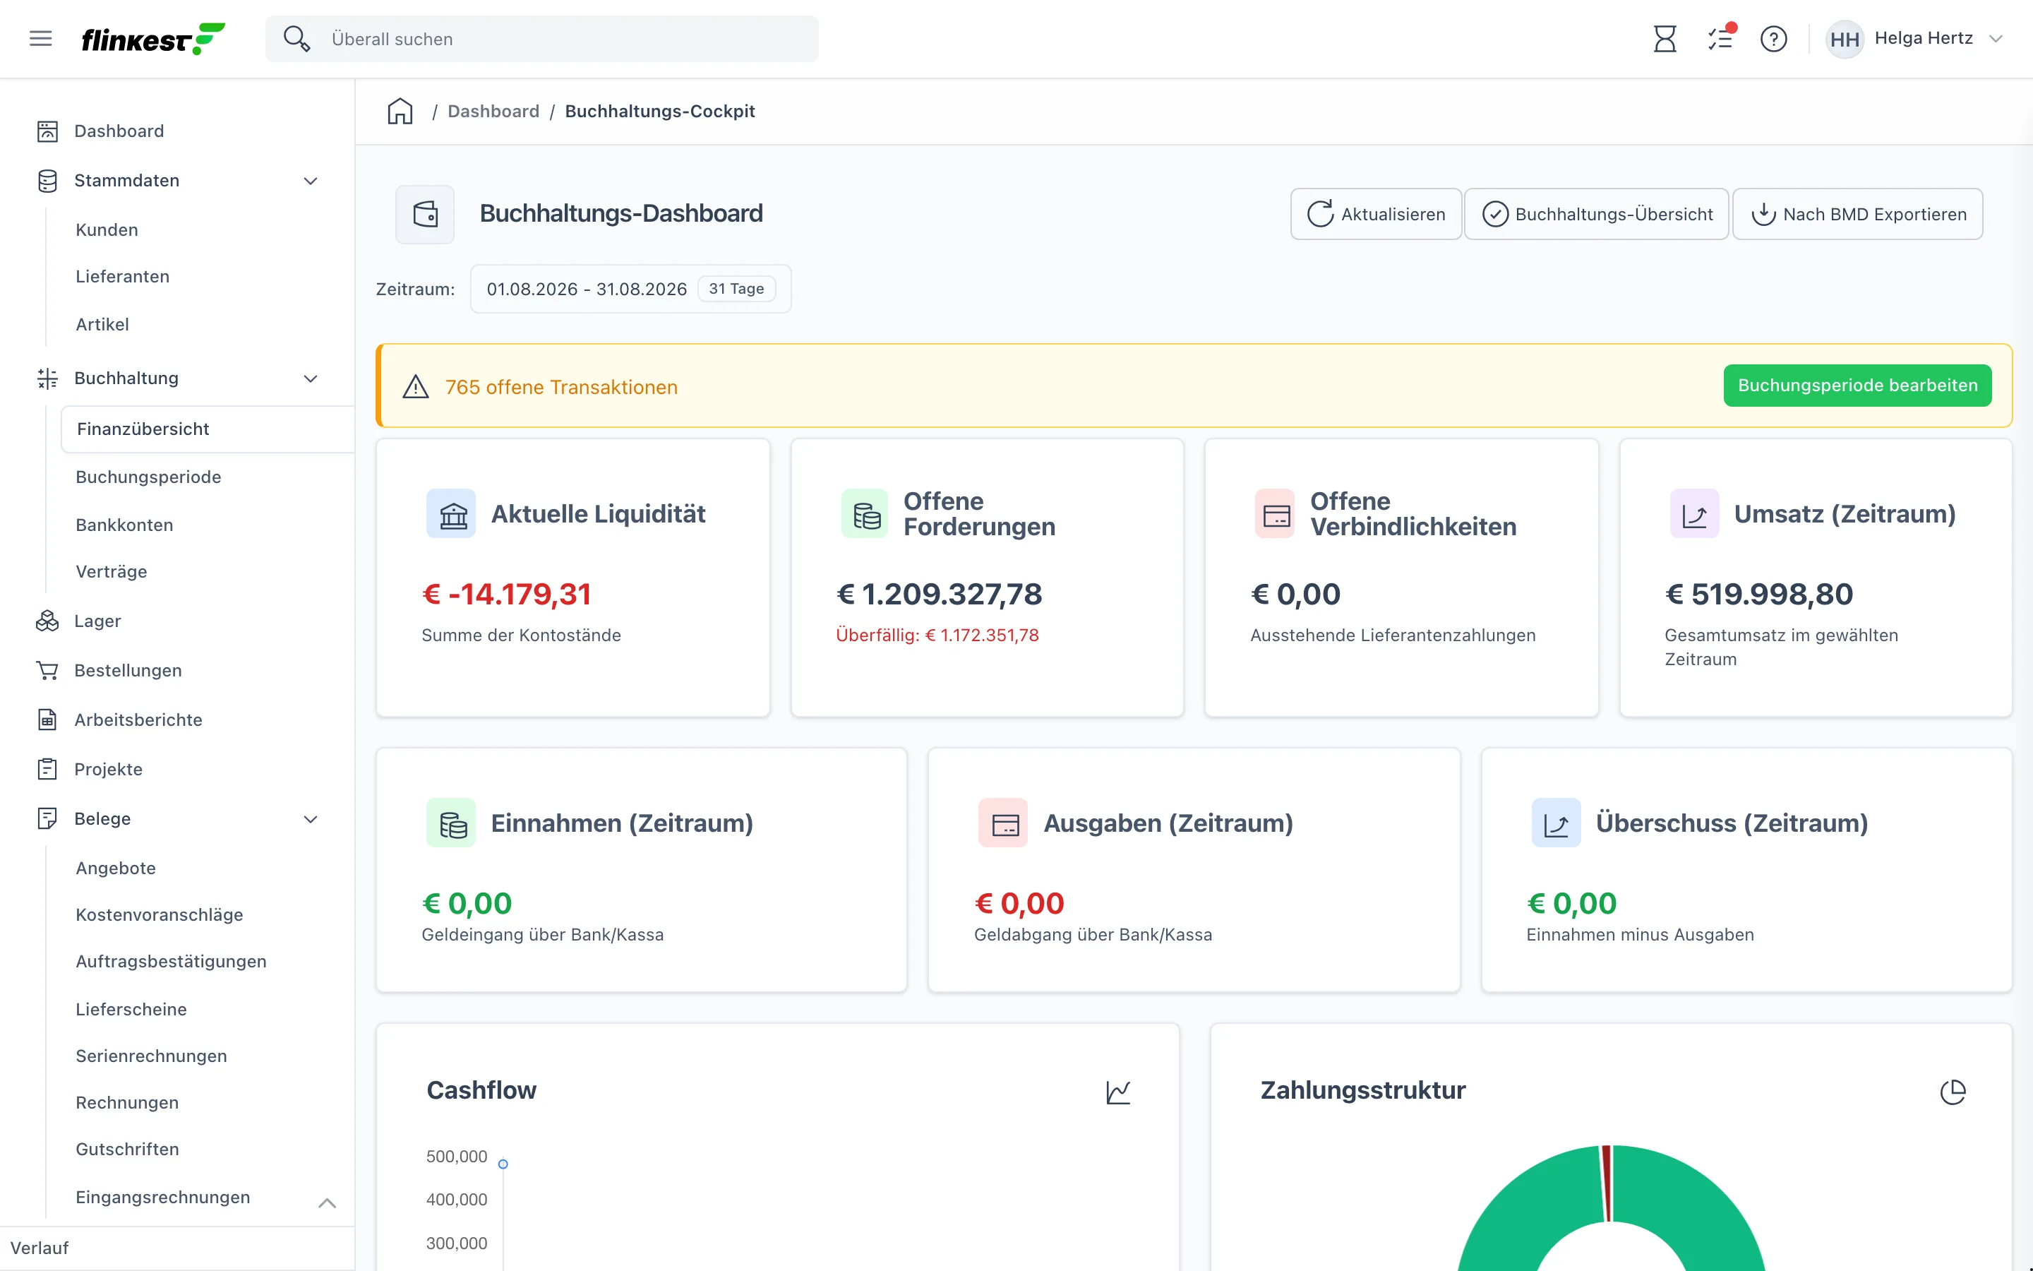Open the Zeitraum date range picker

(631, 290)
